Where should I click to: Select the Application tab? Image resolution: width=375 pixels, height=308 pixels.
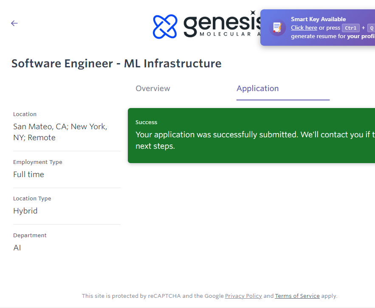point(257,89)
